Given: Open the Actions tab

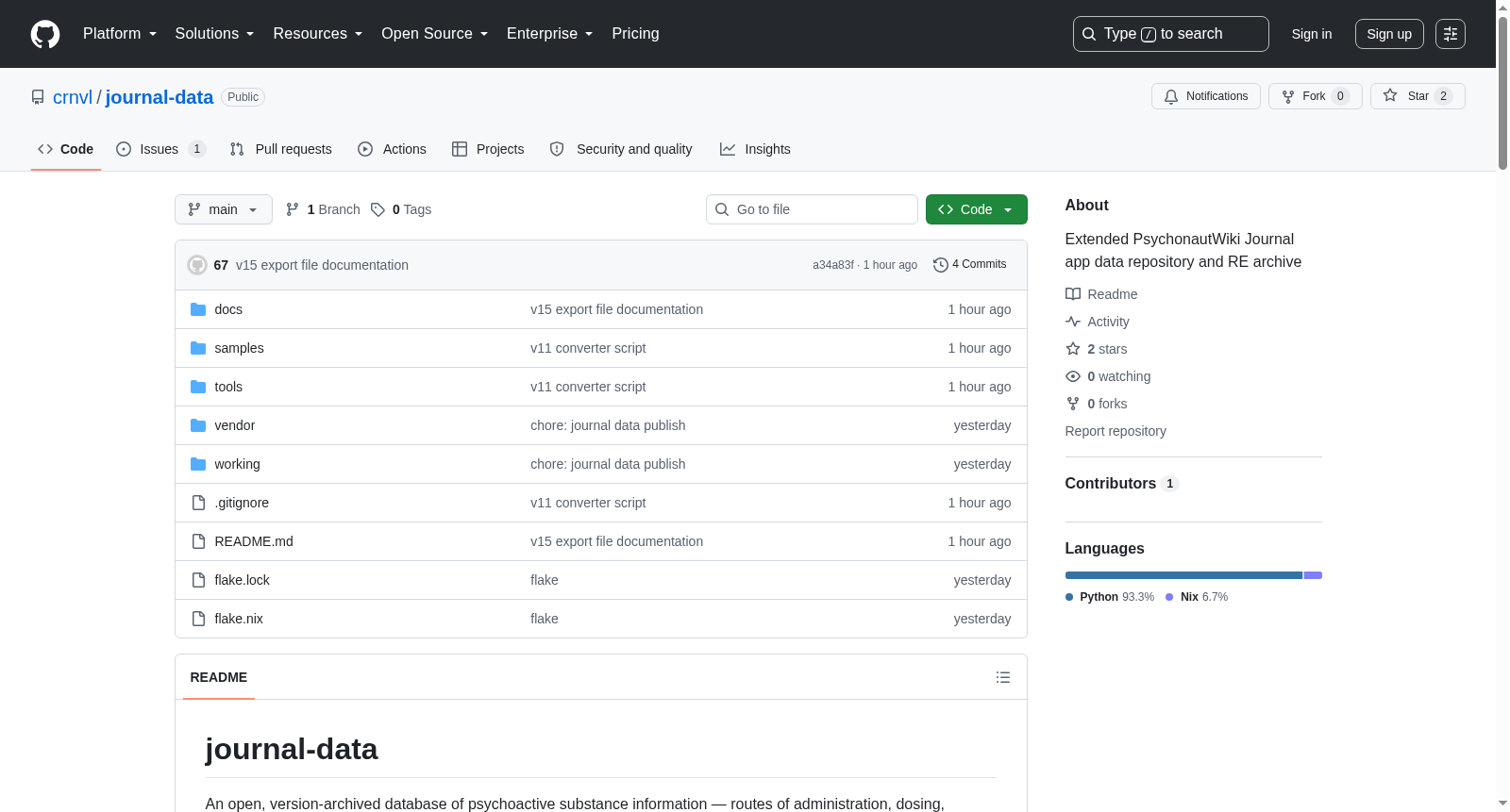Looking at the screenshot, I should tap(392, 149).
